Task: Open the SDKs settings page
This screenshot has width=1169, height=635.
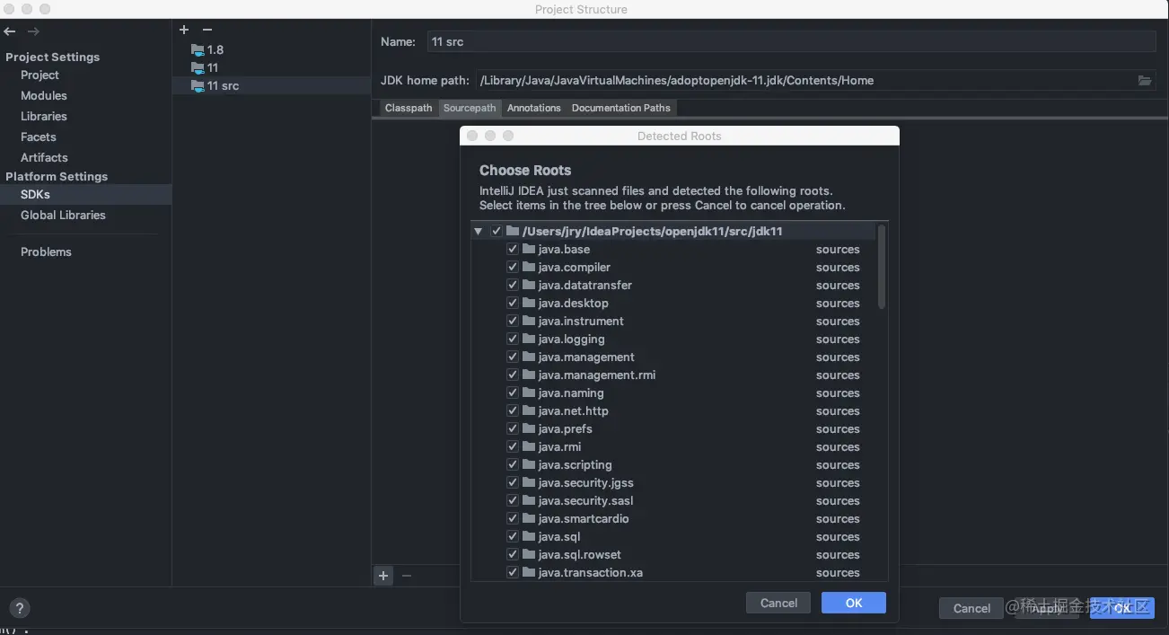Action: [x=85, y=194]
